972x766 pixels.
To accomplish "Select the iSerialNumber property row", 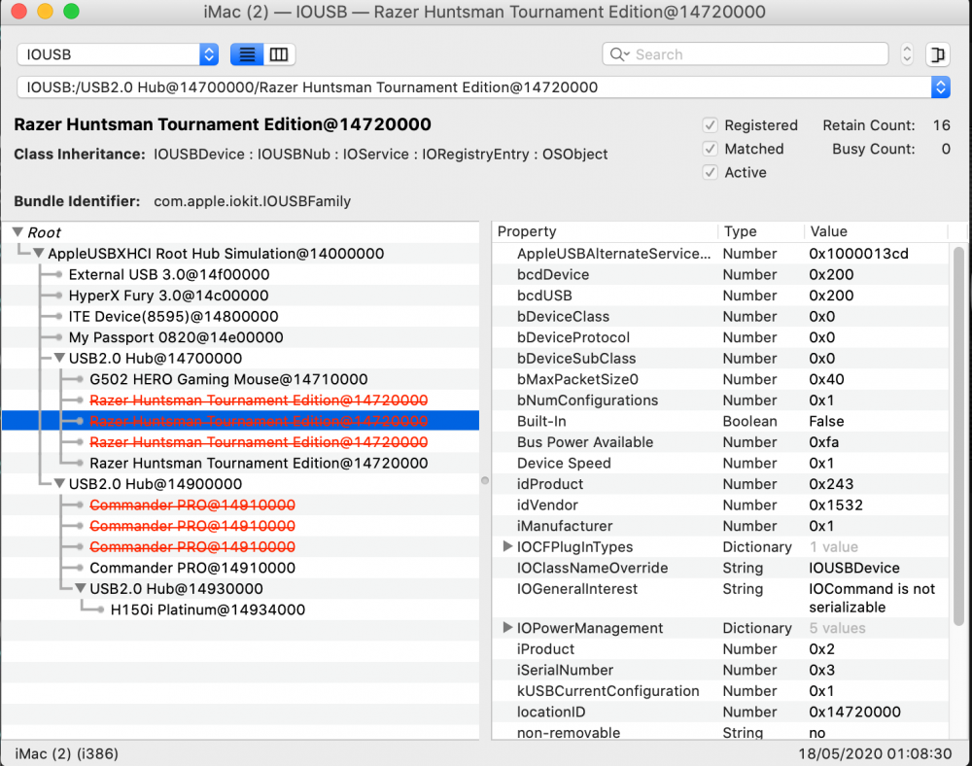I will 720,670.
